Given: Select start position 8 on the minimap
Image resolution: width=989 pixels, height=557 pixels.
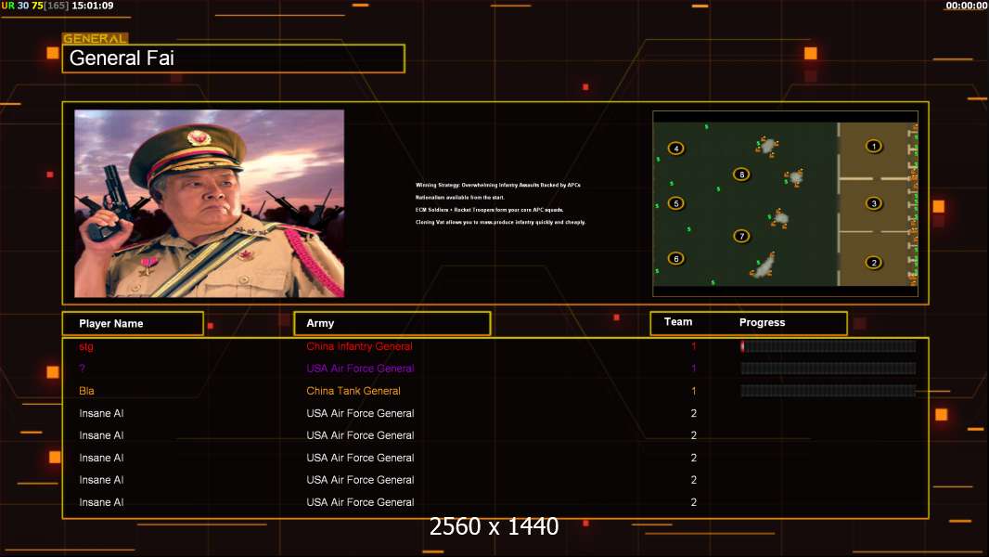Looking at the screenshot, I should [740, 174].
